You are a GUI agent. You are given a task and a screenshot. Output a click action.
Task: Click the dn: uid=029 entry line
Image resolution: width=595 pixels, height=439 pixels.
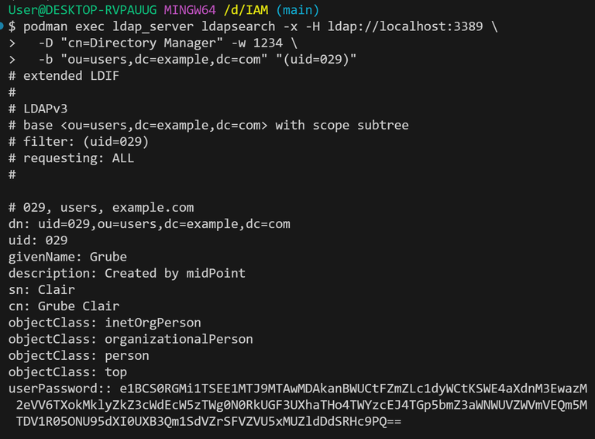tap(150, 224)
